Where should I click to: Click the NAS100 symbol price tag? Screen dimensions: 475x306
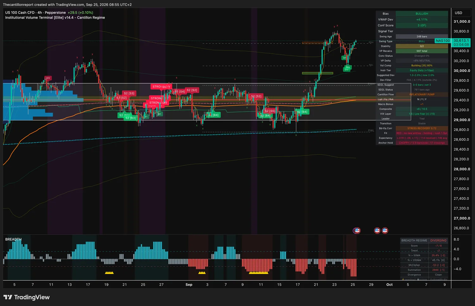(x=443, y=41)
